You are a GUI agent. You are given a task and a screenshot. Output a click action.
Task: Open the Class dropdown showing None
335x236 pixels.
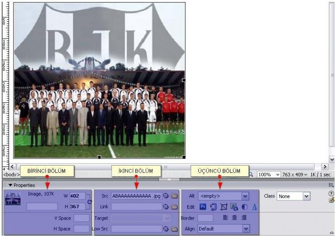tap(306, 196)
